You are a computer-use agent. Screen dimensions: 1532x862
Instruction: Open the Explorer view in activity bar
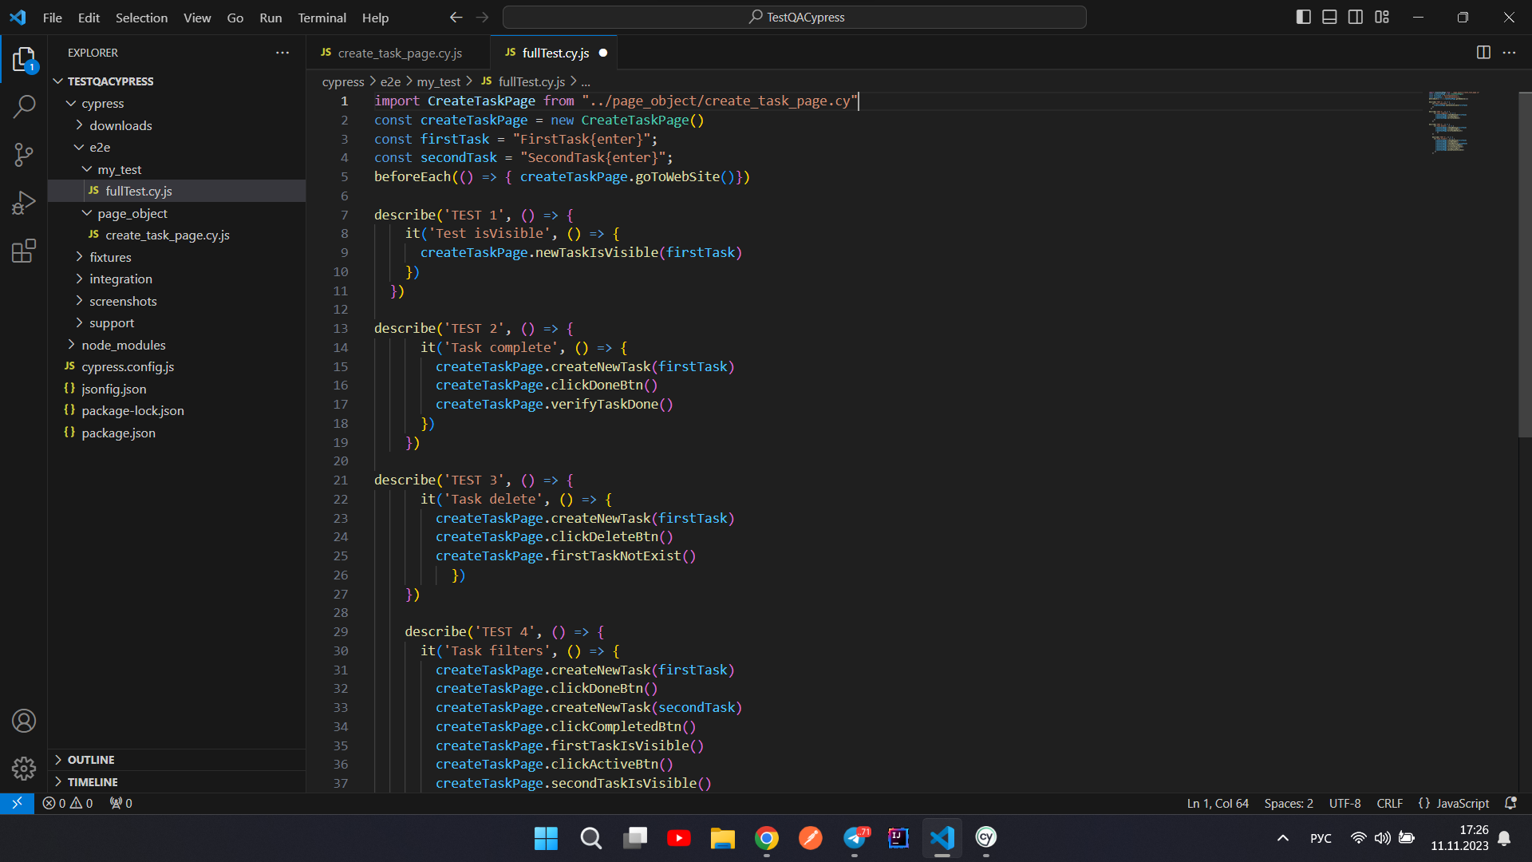(24, 60)
